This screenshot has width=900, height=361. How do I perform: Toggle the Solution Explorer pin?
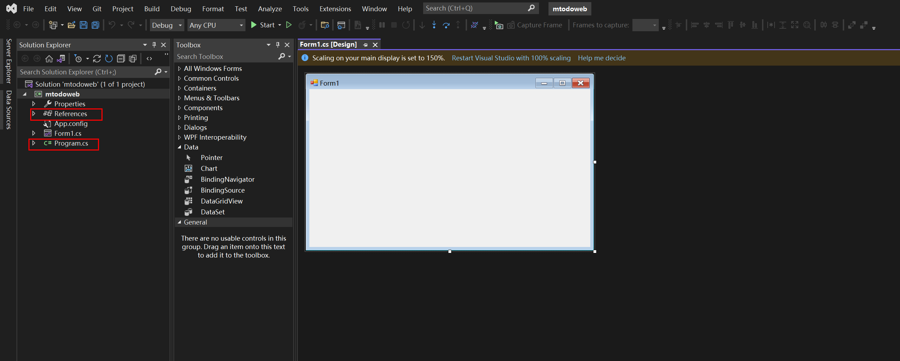[x=154, y=45]
